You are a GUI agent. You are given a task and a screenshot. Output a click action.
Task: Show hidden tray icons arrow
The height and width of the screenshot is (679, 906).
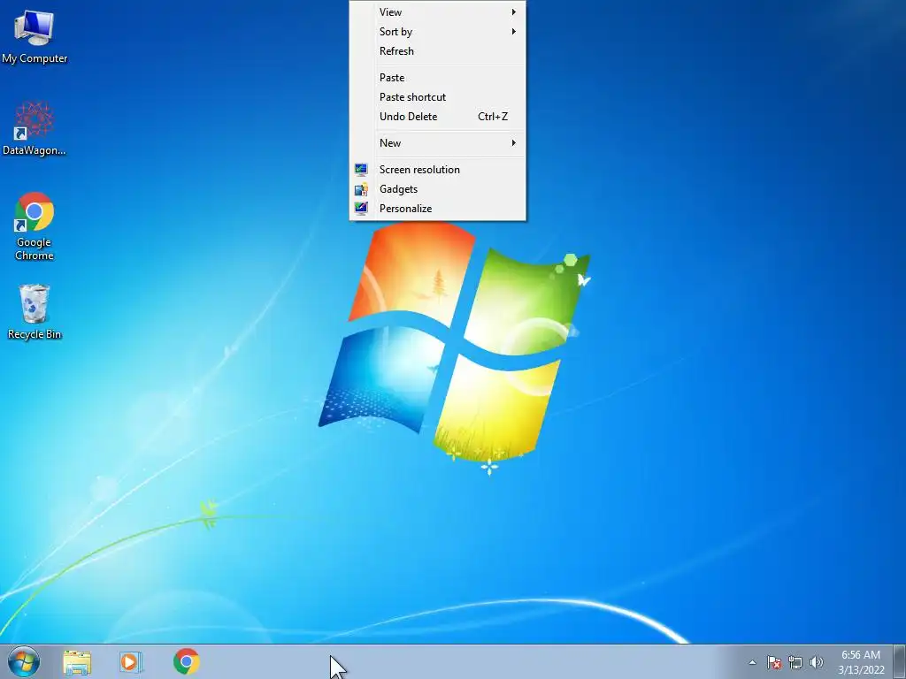(x=752, y=662)
